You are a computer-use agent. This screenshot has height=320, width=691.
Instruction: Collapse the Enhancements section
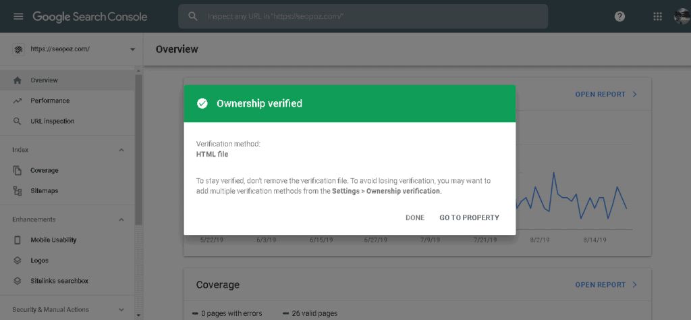coord(121,219)
